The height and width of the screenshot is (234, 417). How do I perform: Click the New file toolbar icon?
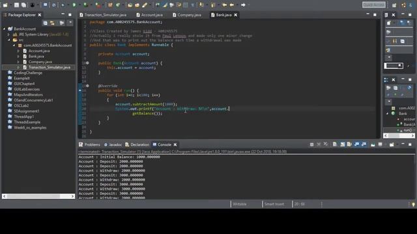(x=6, y=5)
